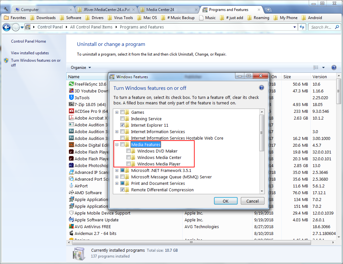The width and height of the screenshot is (343, 264).
Task: Click the Windows Features help icon
Action: [262, 88]
